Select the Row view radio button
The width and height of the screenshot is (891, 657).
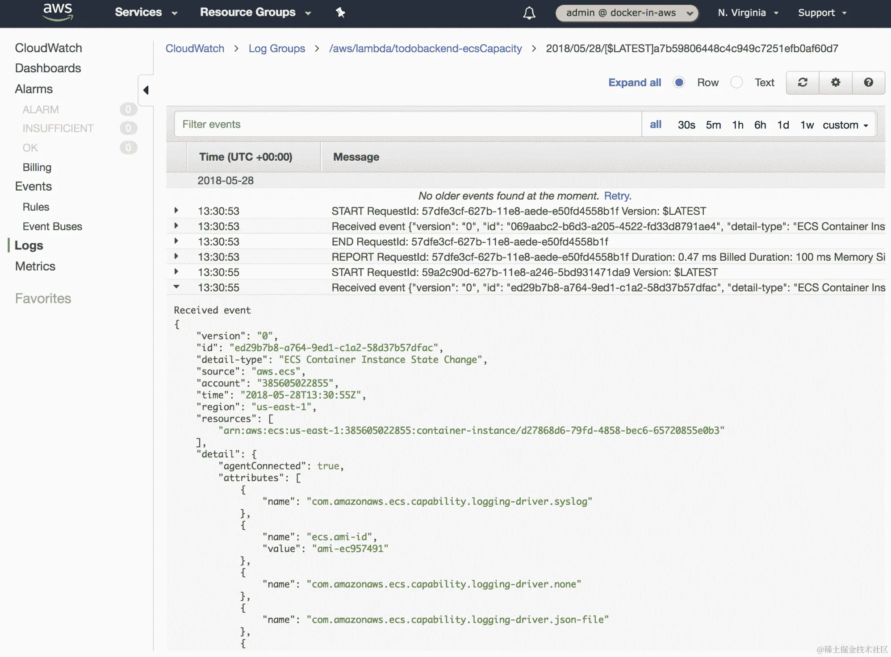679,83
